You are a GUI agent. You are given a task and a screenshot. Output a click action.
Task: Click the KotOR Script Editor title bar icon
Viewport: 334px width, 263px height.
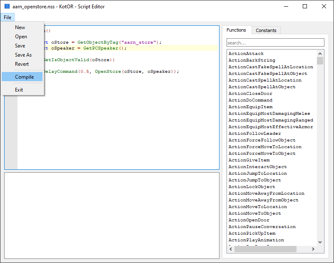pos(7,6)
